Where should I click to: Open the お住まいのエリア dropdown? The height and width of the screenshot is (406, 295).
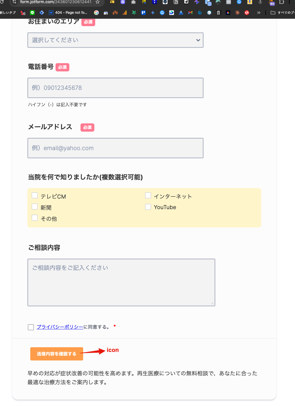pyautogui.click(x=115, y=40)
